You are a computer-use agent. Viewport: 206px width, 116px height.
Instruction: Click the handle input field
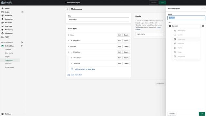pos(149,34)
